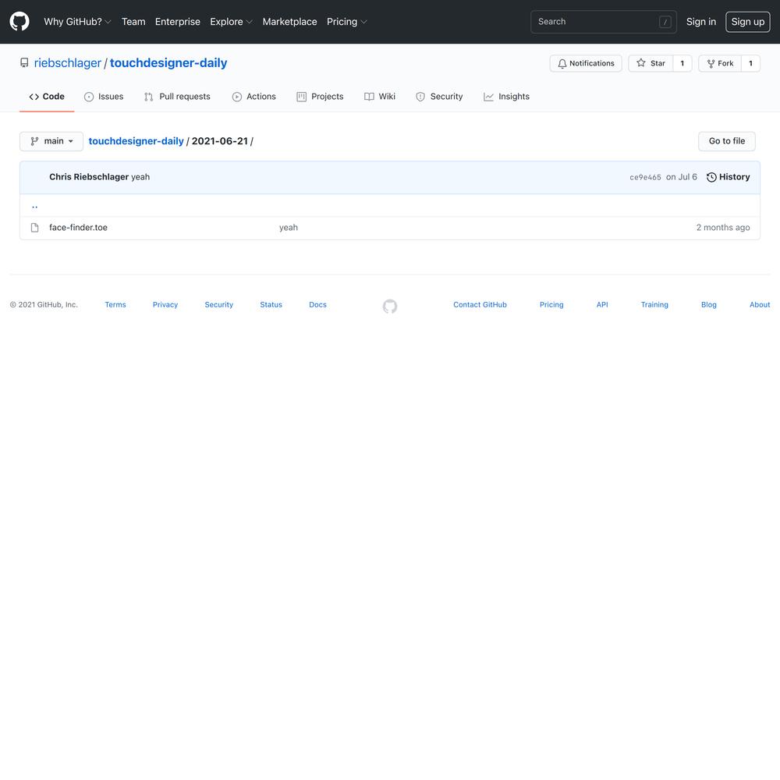View fork count next to Fork
Screen dimensions: 780x780
750,63
